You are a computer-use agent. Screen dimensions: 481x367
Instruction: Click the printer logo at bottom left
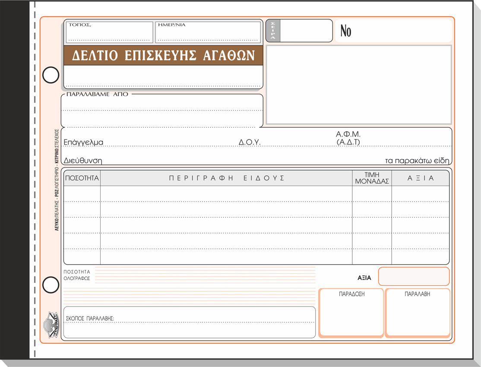(x=51, y=325)
